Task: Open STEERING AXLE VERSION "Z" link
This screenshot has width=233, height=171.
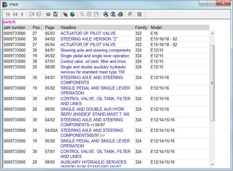Action: tap(89, 39)
